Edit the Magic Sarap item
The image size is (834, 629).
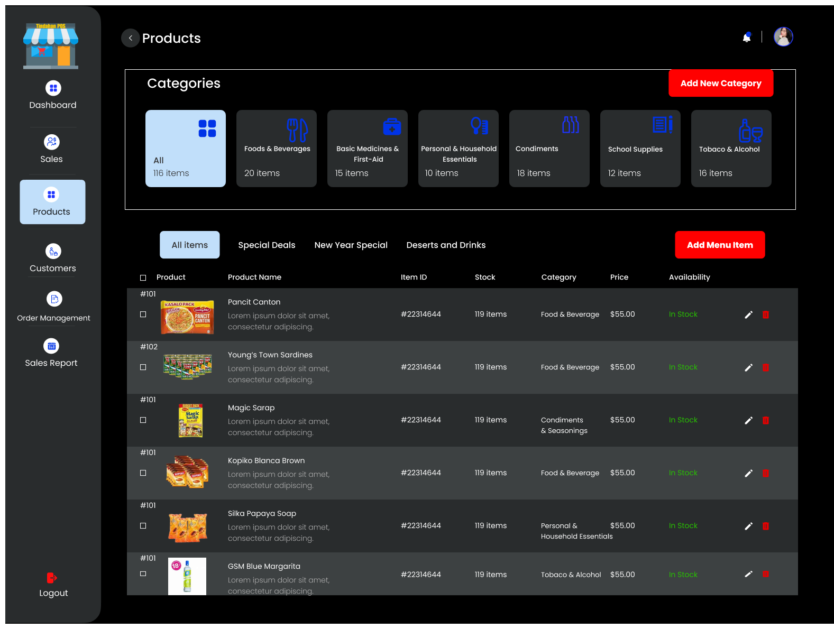point(748,420)
